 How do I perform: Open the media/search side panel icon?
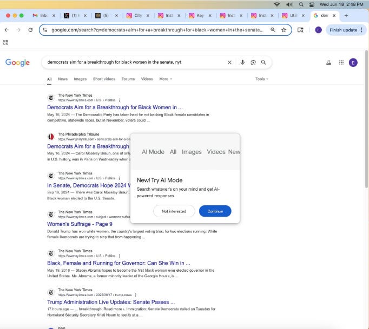300,30
